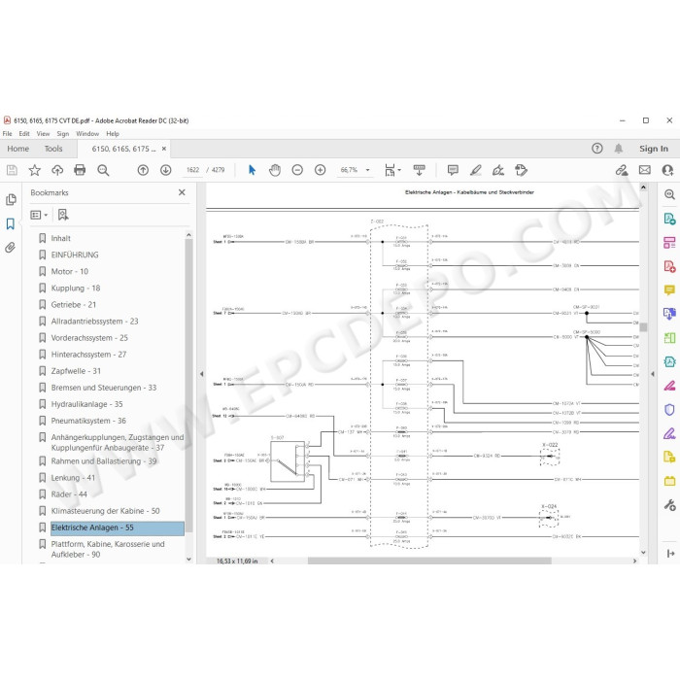The height and width of the screenshot is (680, 680).
Task: Share a link to this file
Action: (622, 170)
